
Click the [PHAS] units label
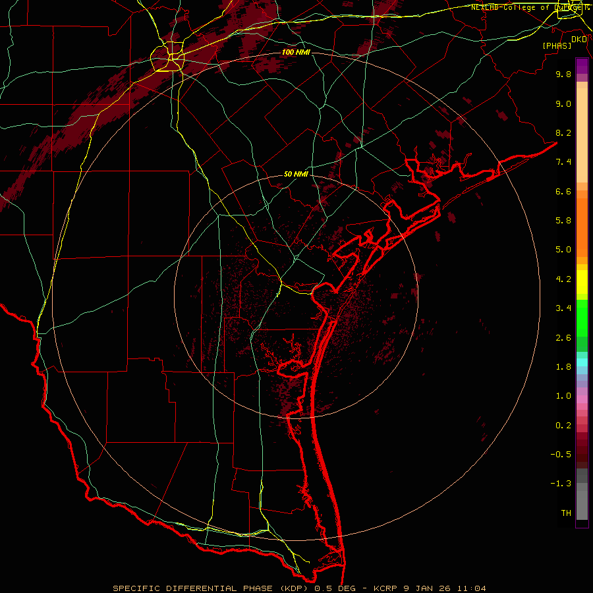pos(557,45)
